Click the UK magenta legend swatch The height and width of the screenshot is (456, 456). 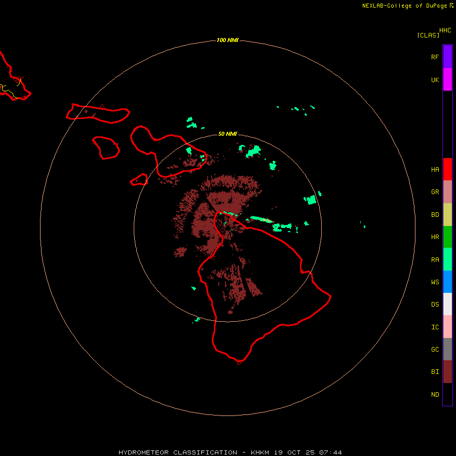point(447,80)
